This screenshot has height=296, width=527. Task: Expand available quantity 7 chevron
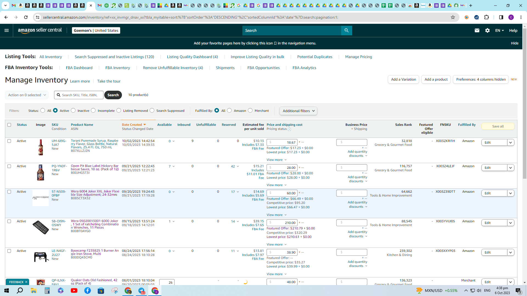coord(173,166)
